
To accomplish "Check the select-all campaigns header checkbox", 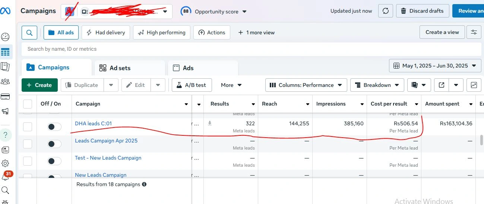I will [x=28, y=104].
